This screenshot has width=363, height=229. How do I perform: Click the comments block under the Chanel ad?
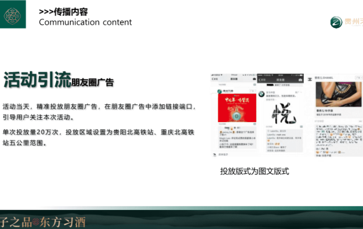338,141
